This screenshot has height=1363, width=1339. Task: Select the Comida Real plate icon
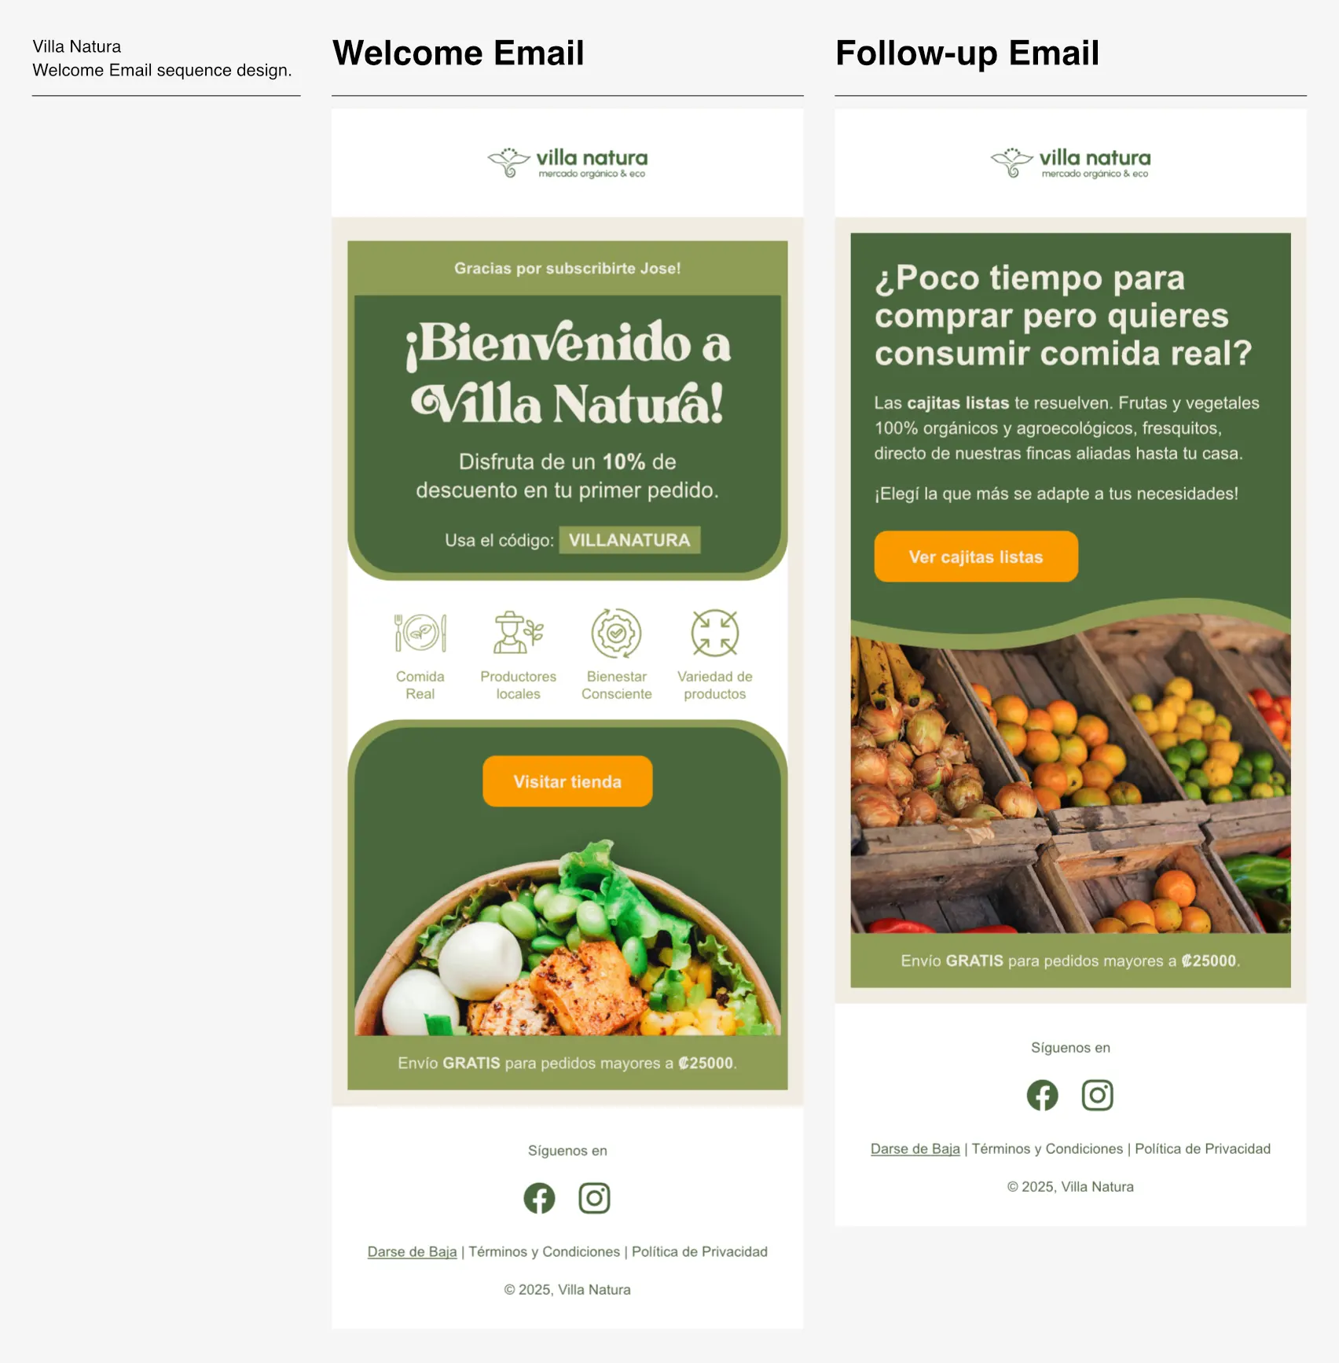point(420,633)
